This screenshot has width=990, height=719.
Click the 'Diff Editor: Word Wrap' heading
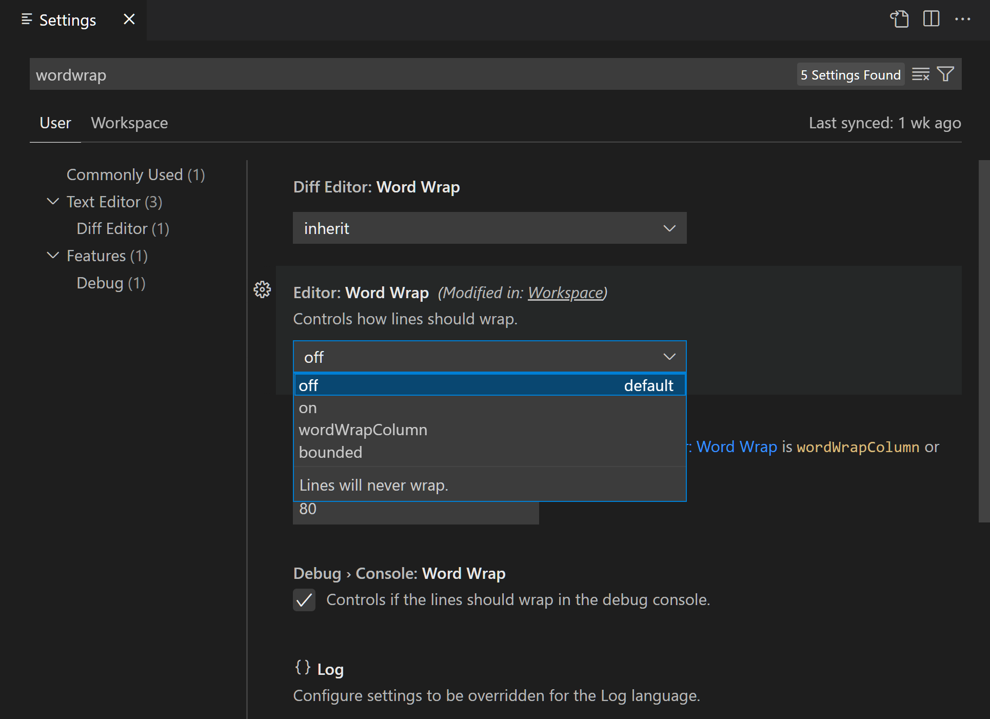377,187
